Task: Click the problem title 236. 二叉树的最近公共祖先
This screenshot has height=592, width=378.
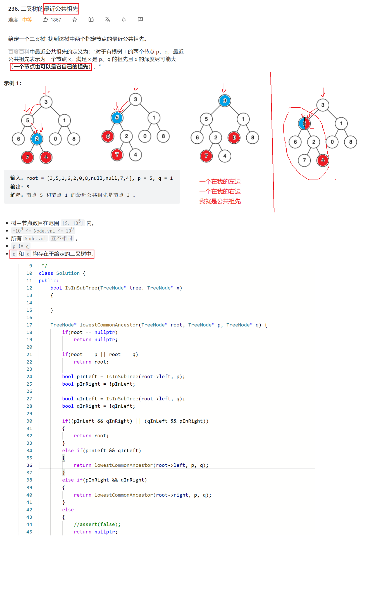Action: [x=43, y=9]
